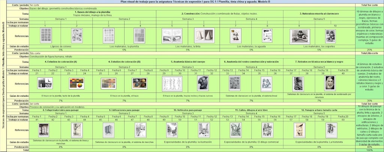Click work number 52 cell
The width and height of the screenshot is (384, 152).
[211, 120]
